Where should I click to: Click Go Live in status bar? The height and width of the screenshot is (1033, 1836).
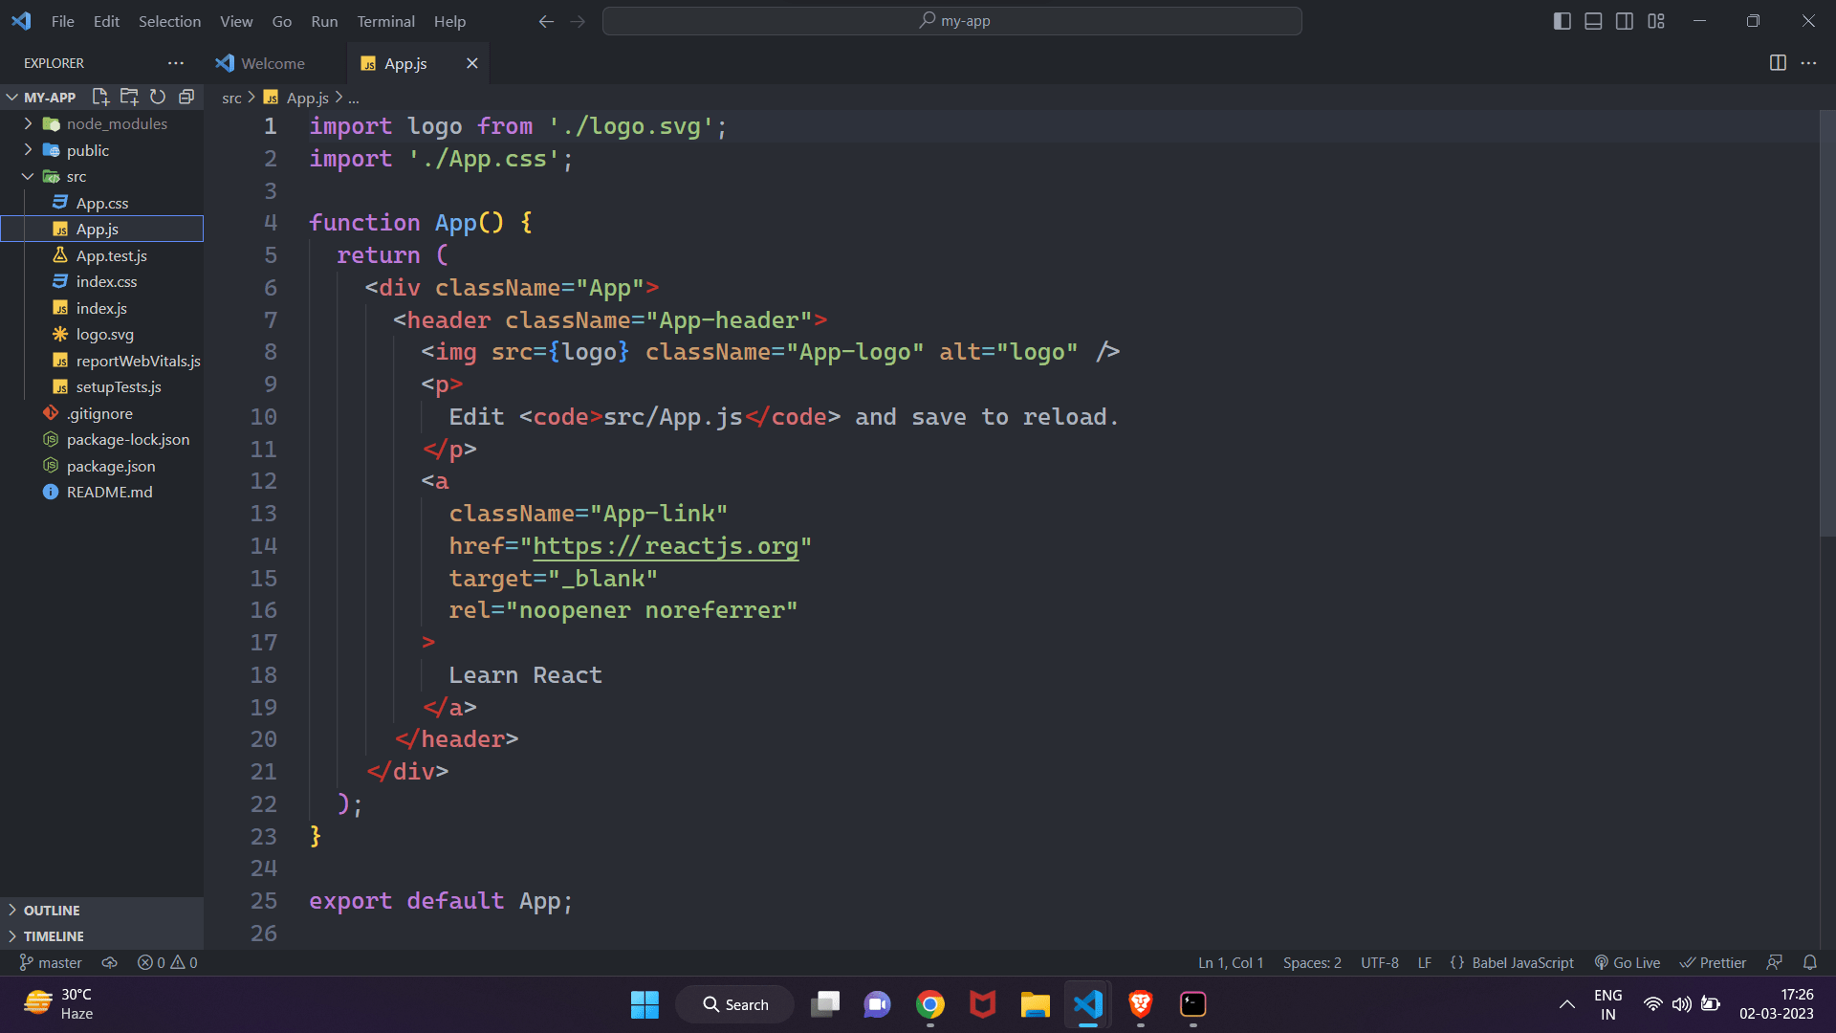click(1628, 962)
